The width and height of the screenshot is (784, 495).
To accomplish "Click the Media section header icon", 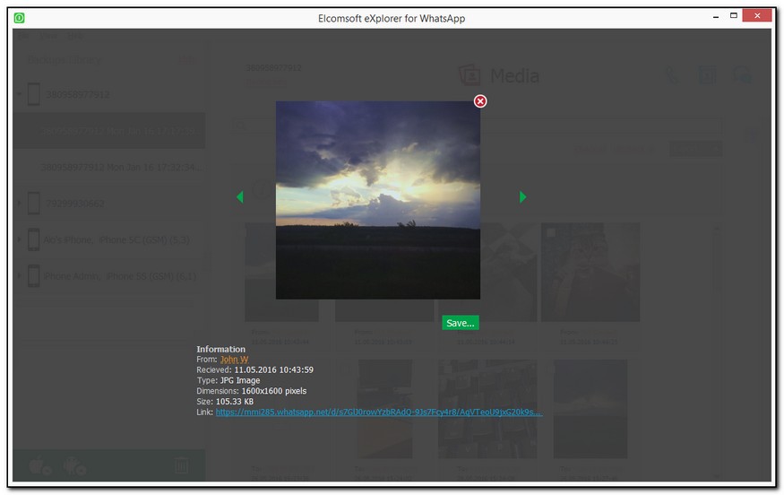I will 469,75.
